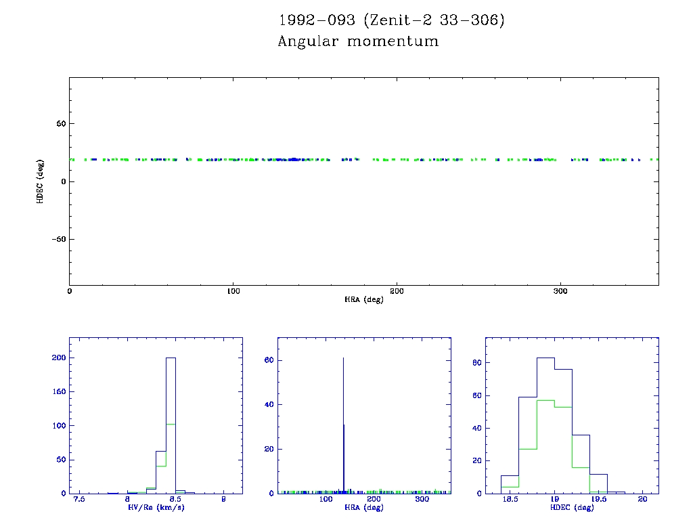693x520 pixels.
Task: Click the 'HRA (deg)' label under the scatter plot
Action: pos(363,299)
